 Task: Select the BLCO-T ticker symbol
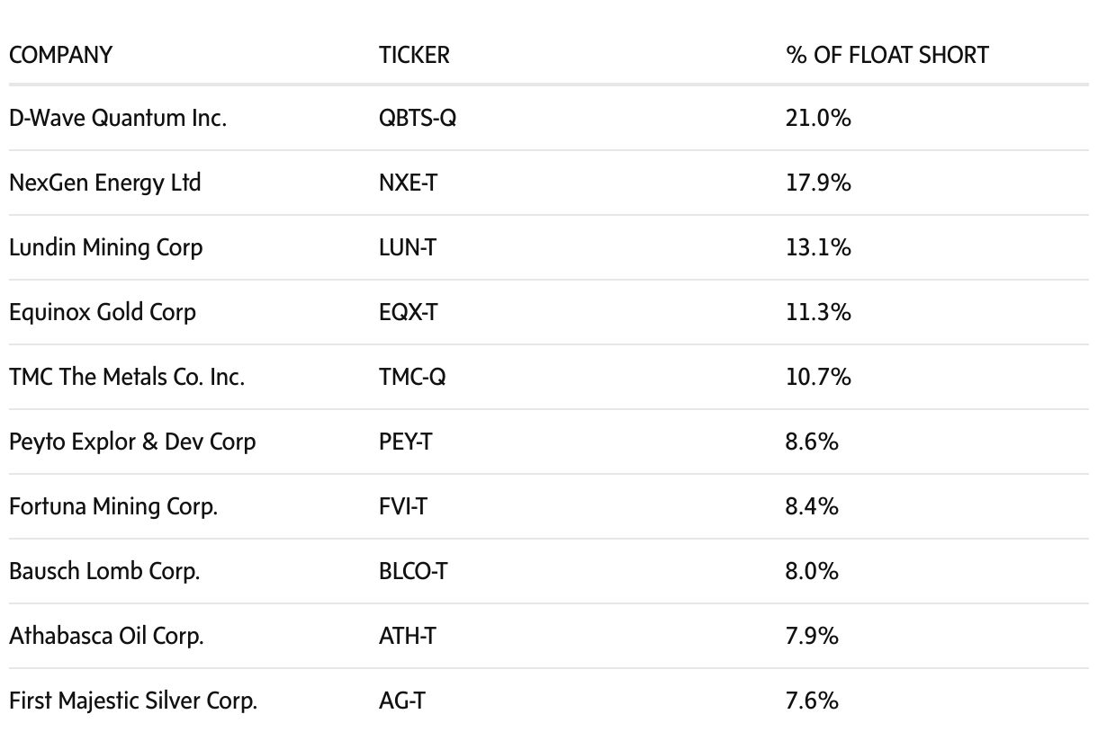(x=413, y=571)
